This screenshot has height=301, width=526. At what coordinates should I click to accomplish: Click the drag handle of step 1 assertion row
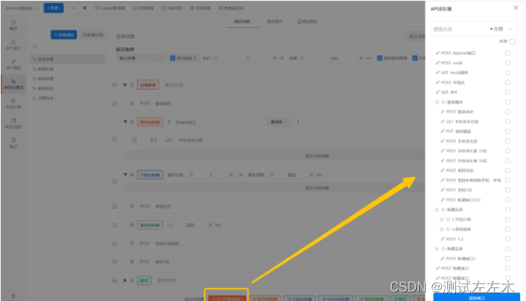[114, 85]
